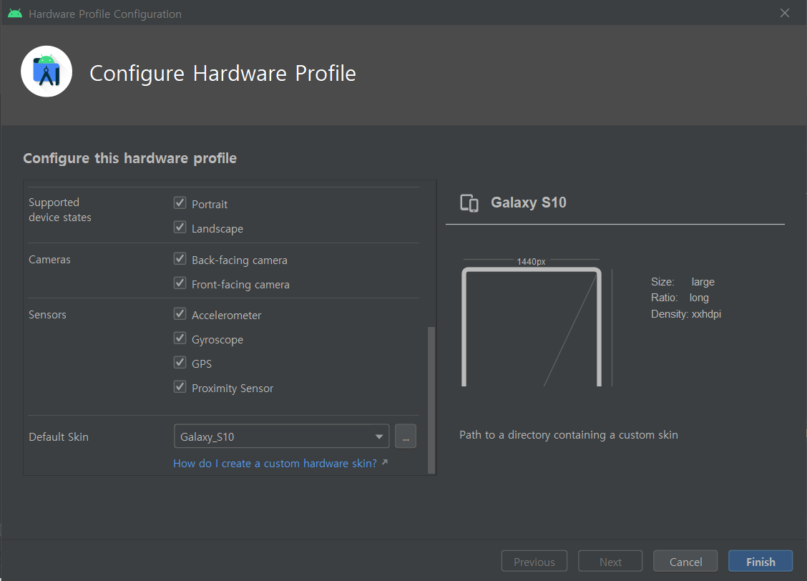Image resolution: width=807 pixels, height=581 pixels.
Task: Click the Next button
Action: click(610, 562)
